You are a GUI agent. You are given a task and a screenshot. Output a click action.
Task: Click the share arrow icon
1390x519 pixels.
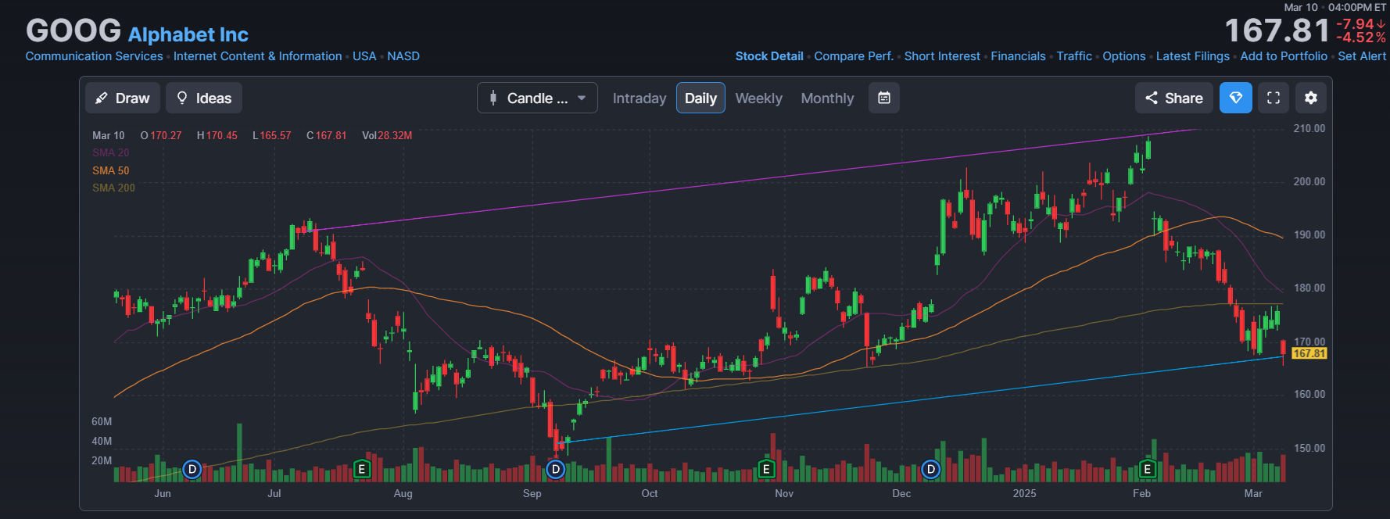[1152, 98]
